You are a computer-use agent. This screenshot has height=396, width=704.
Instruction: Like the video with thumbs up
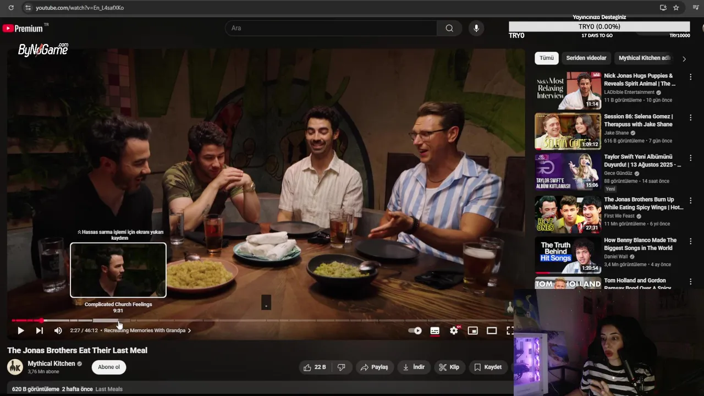(315, 367)
